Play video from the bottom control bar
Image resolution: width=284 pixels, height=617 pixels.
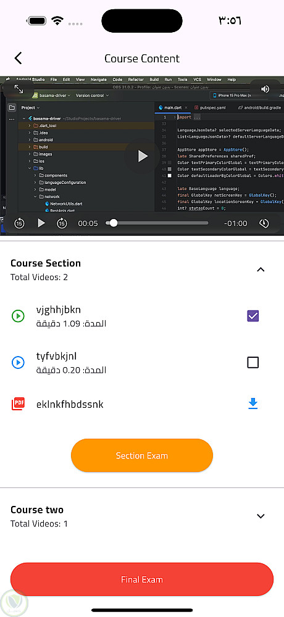tap(41, 223)
